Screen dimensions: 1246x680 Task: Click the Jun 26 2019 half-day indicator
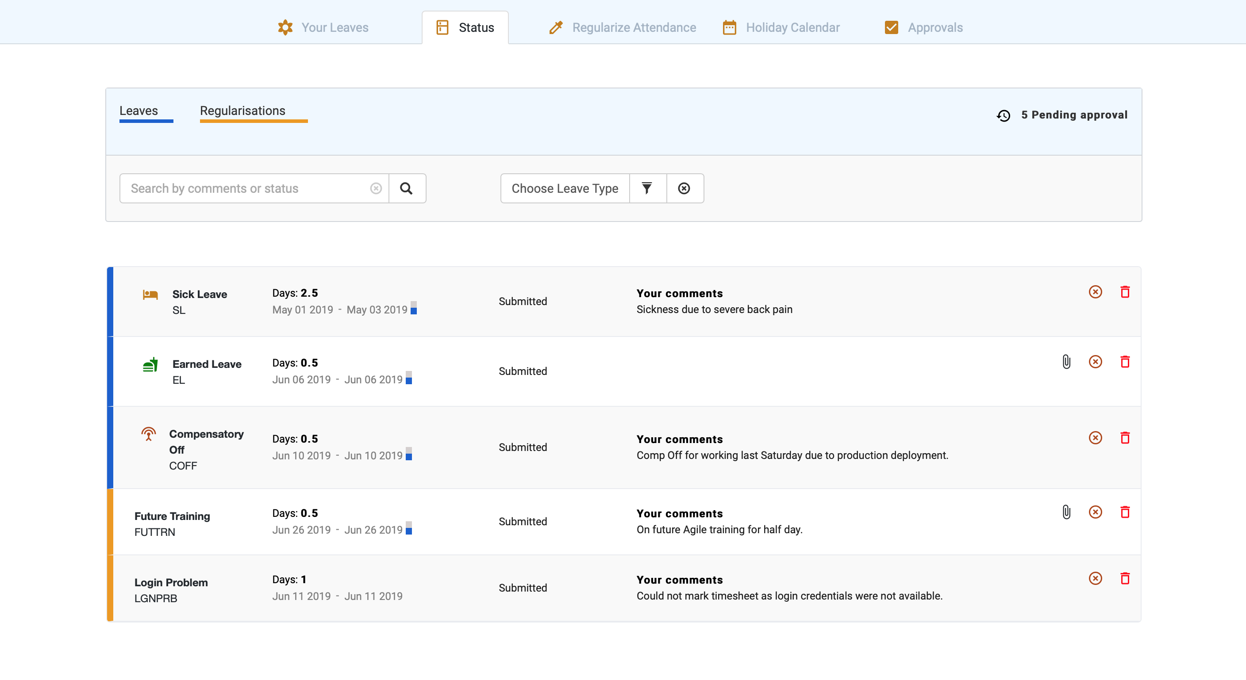click(409, 528)
